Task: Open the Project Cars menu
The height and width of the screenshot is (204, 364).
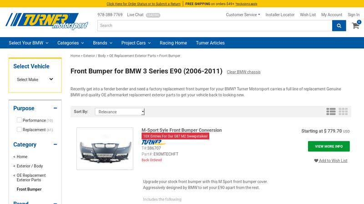Action: pyautogui.click(x=136, y=43)
